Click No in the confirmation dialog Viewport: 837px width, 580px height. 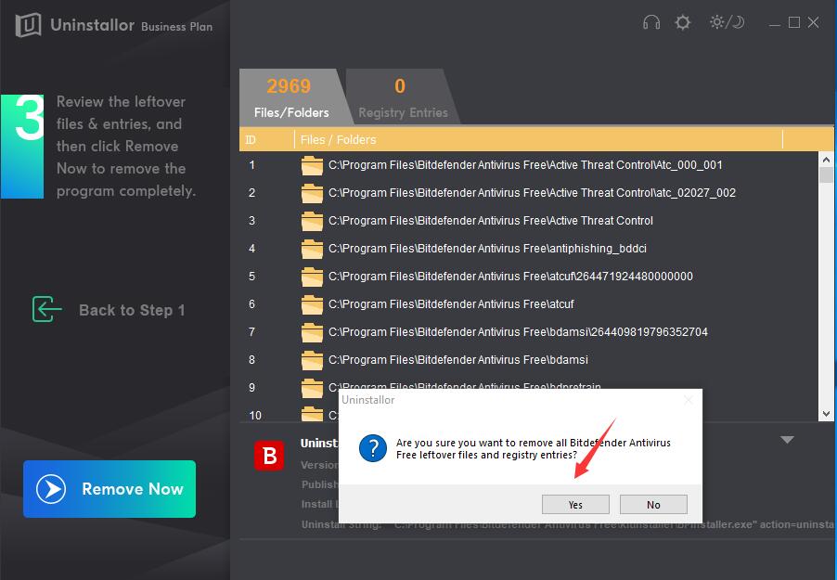(x=653, y=505)
